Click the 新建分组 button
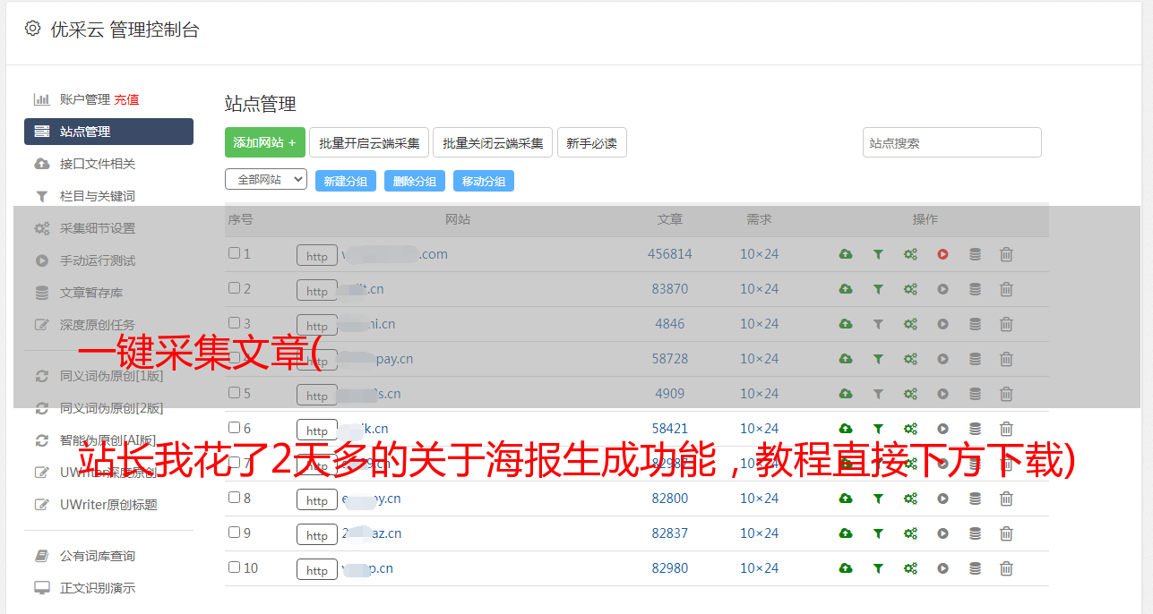The height and width of the screenshot is (614, 1153). pyautogui.click(x=346, y=181)
